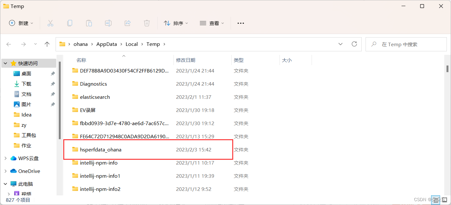Viewport: 451px width, 205px height.
Task: Click the elasticsearch folder icon
Action: pyautogui.click(x=75, y=97)
